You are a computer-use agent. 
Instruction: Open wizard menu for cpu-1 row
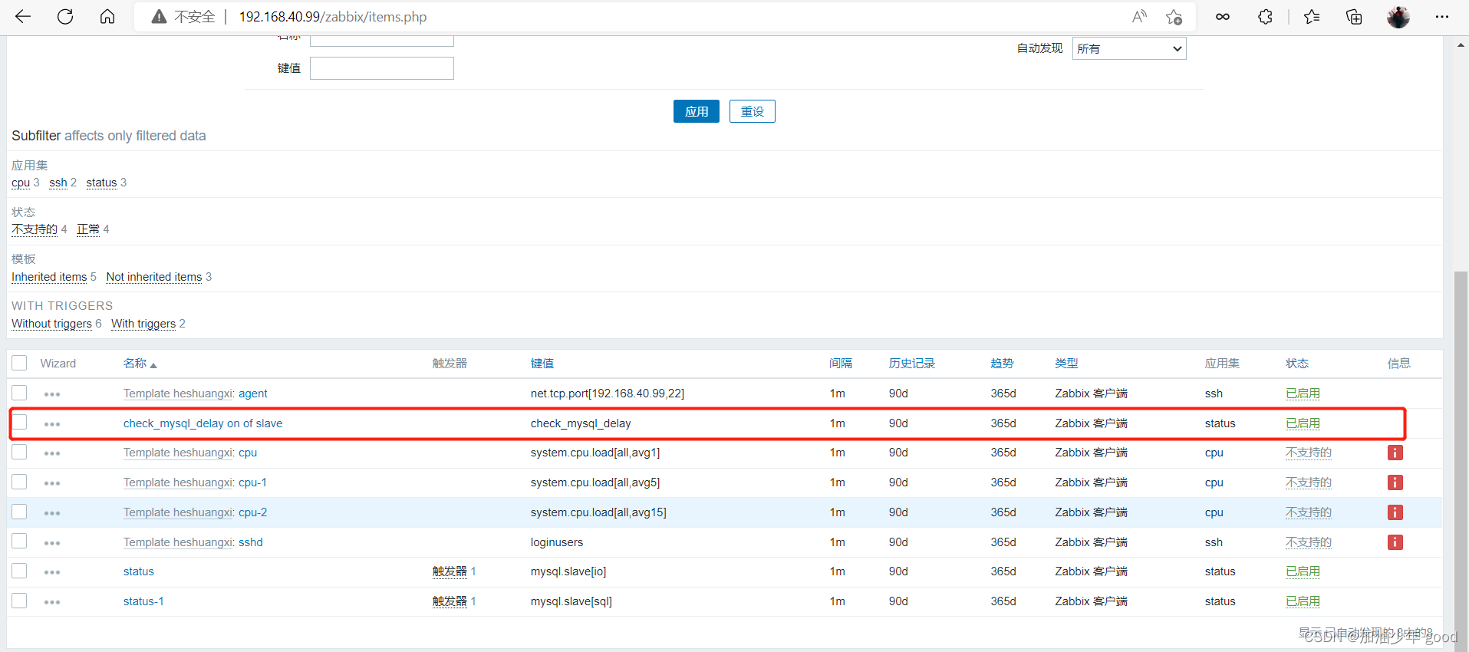pyautogui.click(x=52, y=483)
